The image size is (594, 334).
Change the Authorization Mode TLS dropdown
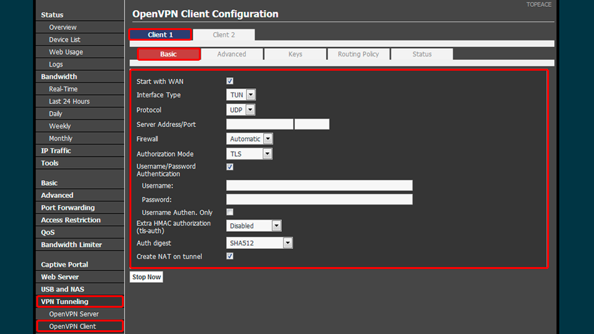click(x=249, y=154)
